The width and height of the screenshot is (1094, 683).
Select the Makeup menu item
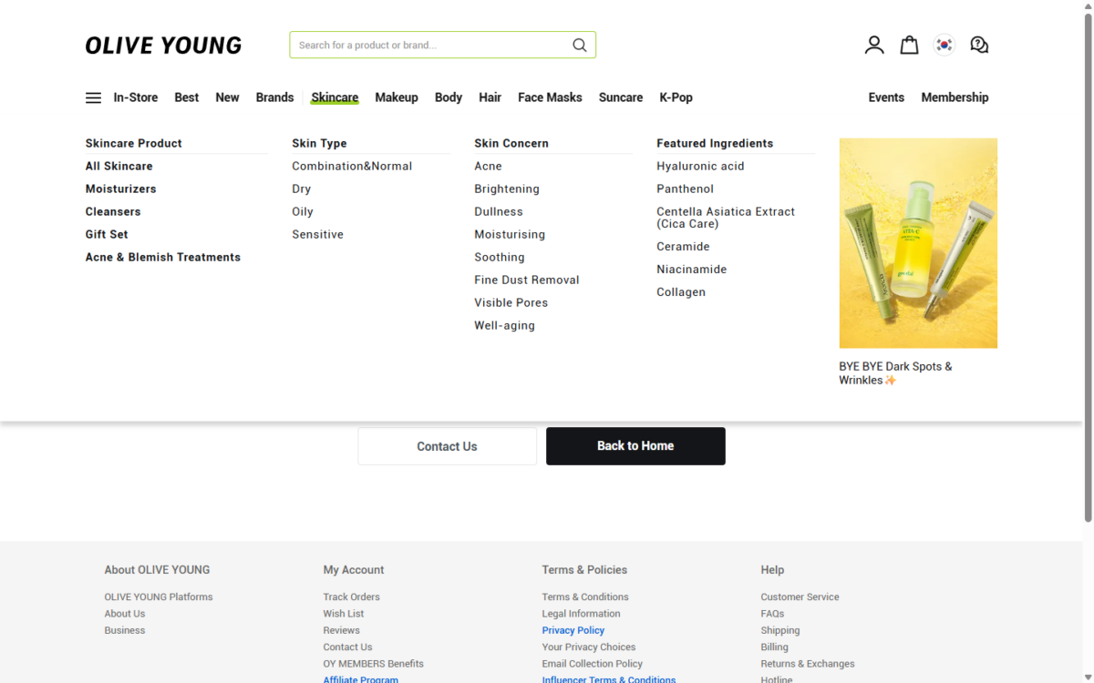click(397, 97)
